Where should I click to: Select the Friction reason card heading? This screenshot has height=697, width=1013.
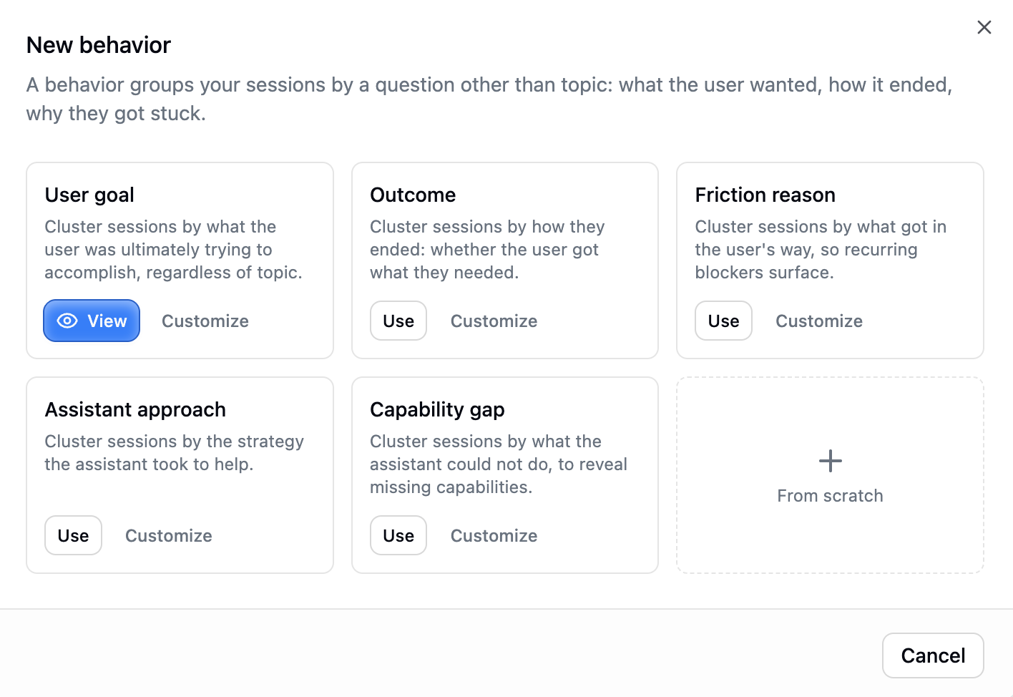pyautogui.click(x=765, y=195)
